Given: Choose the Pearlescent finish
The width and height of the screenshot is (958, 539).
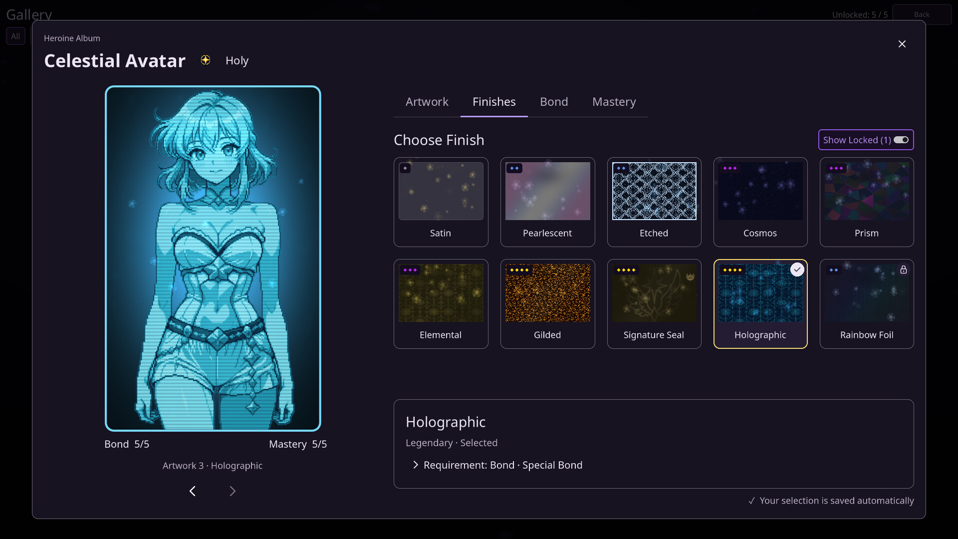Looking at the screenshot, I should 547,202.
